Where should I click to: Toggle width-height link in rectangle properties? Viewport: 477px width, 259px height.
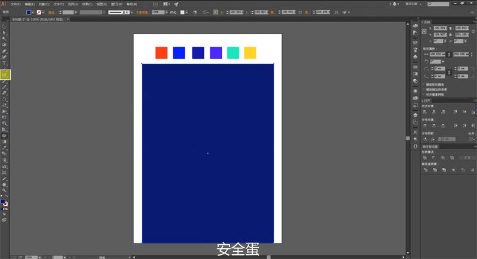449,54
